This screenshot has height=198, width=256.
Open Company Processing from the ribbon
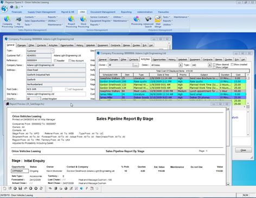pyautogui.click(x=7, y=22)
